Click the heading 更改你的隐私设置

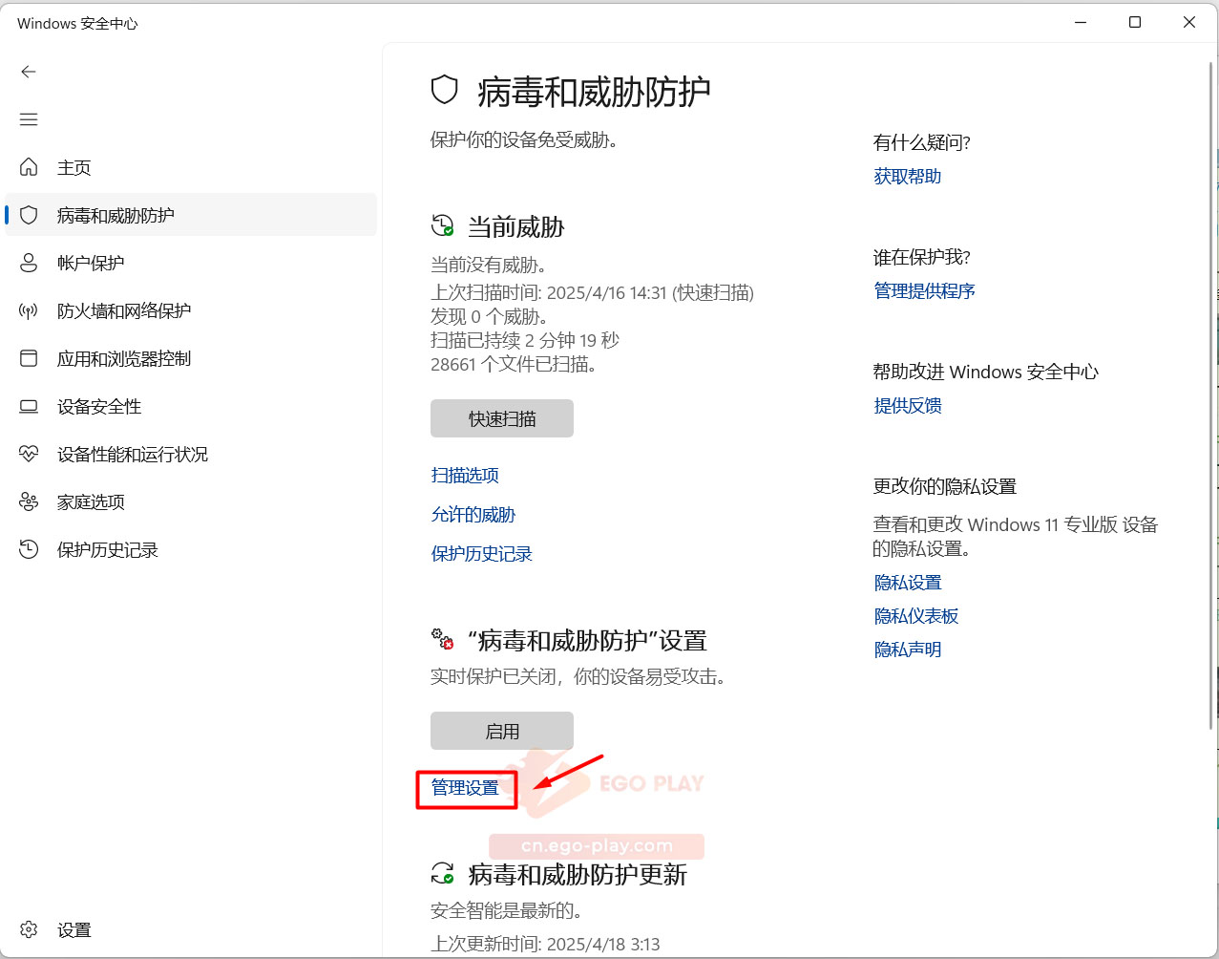coord(945,486)
